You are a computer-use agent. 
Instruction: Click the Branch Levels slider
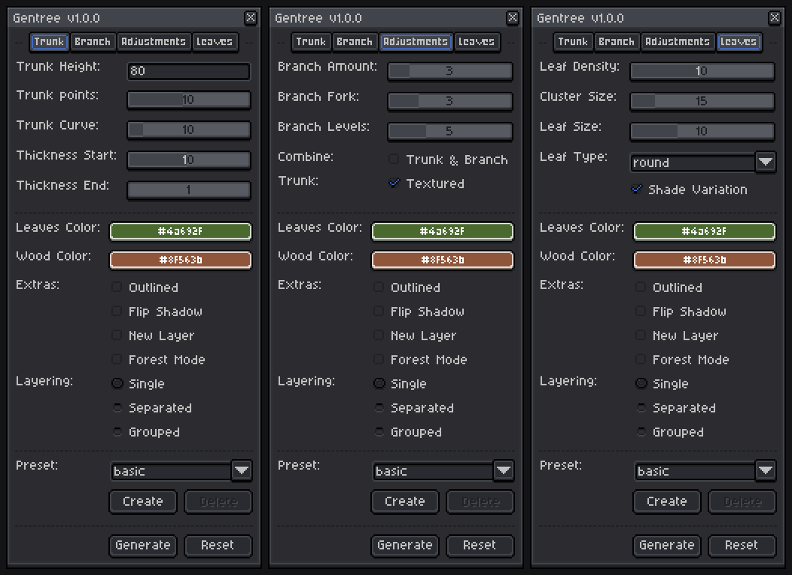click(449, 132)
